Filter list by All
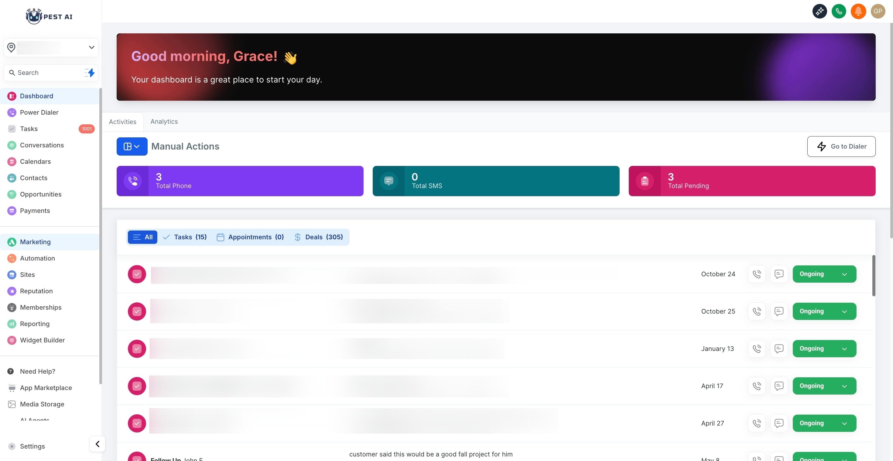Image resolution: width=893 pixels, height=461 pixels. click(x=142, y=237)
